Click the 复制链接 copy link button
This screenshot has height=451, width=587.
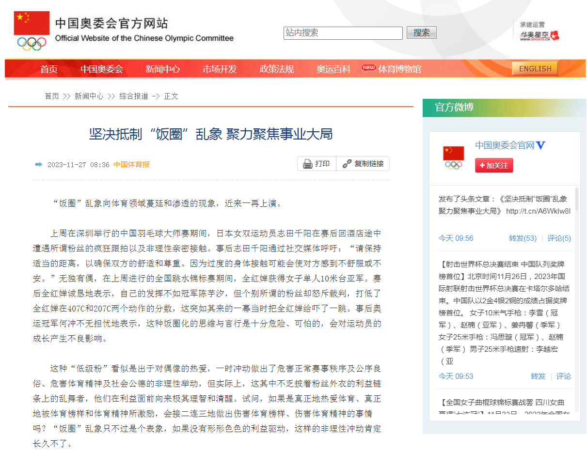(x=363, y=164)
